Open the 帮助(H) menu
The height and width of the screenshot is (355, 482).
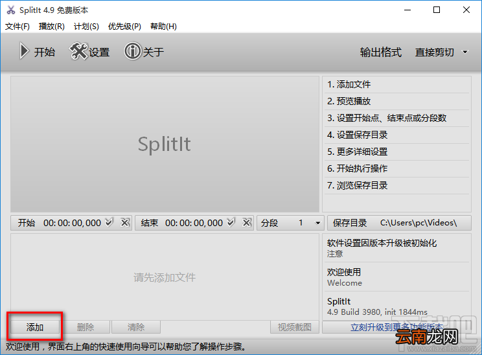click(x=163, y=27)
